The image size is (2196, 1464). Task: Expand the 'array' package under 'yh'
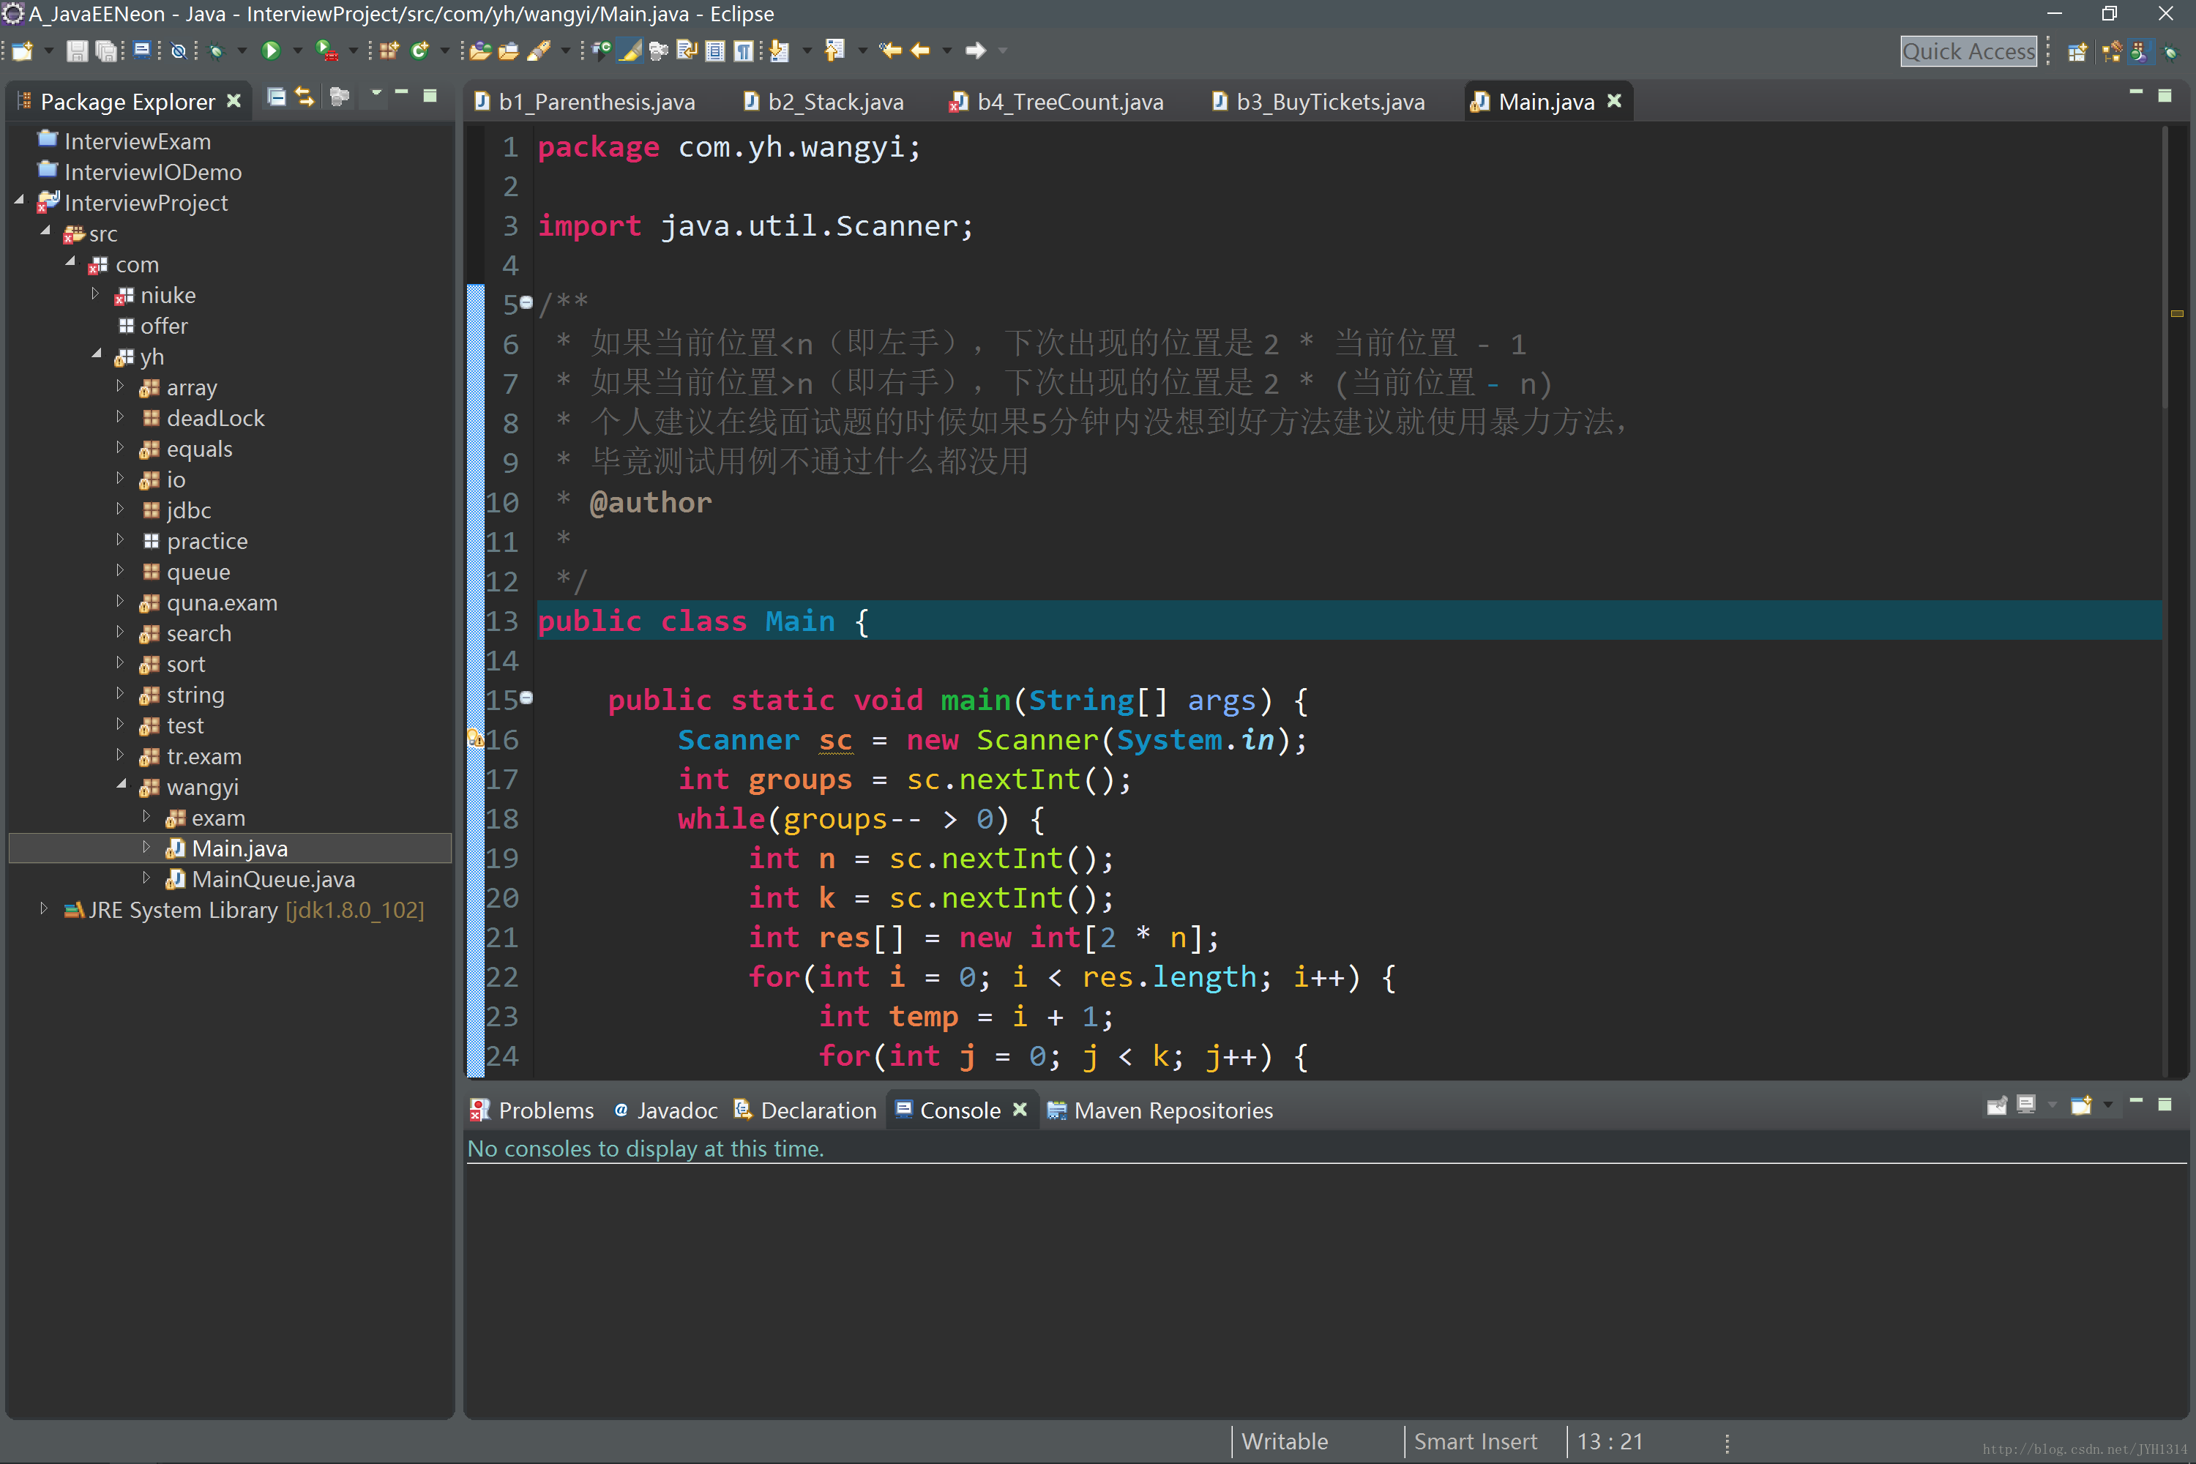[122, 386]
